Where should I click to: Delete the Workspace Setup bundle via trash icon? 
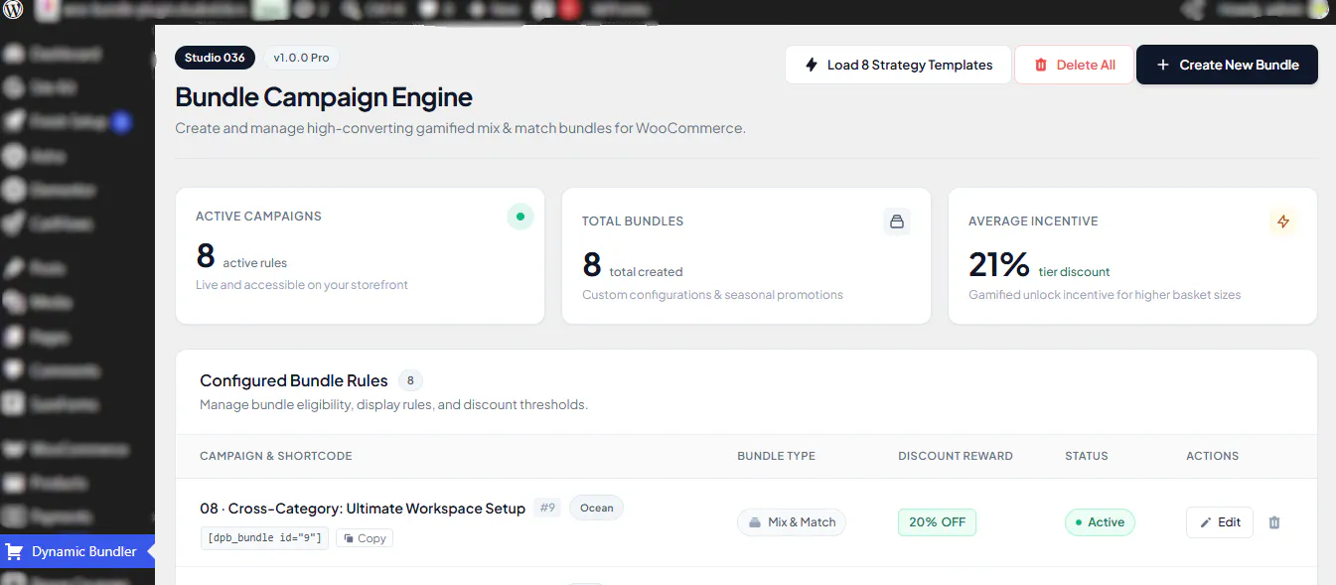tap(1274, 522)
